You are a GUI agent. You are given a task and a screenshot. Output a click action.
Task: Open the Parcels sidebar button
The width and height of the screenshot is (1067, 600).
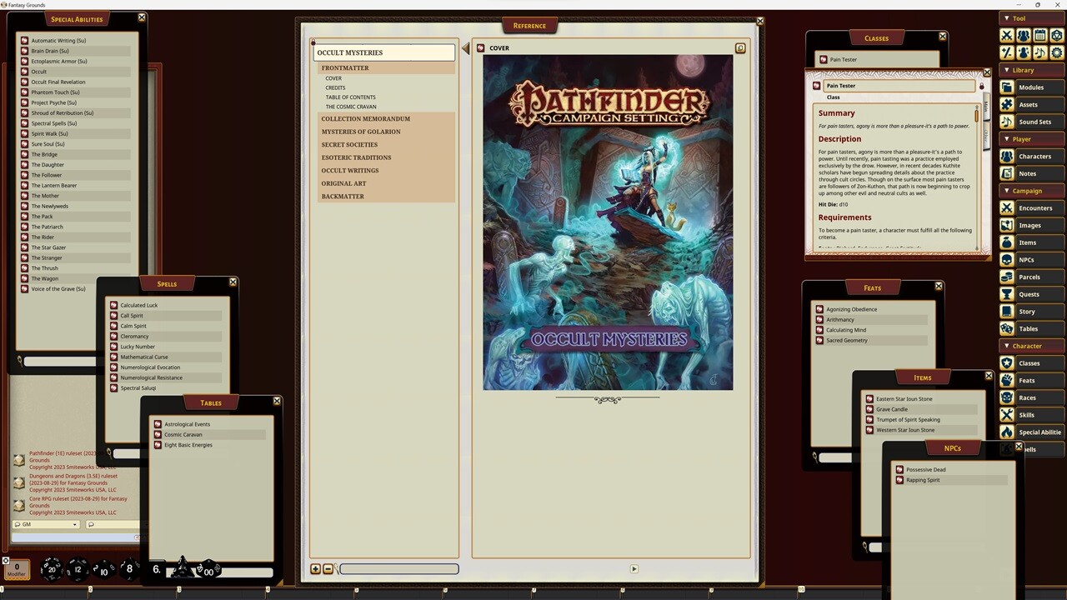[1029, 277]
